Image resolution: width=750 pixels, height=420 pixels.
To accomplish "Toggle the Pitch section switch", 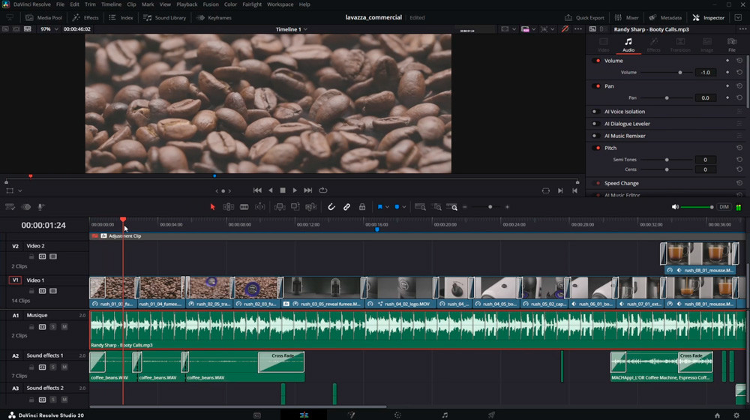I will point(596,148).
